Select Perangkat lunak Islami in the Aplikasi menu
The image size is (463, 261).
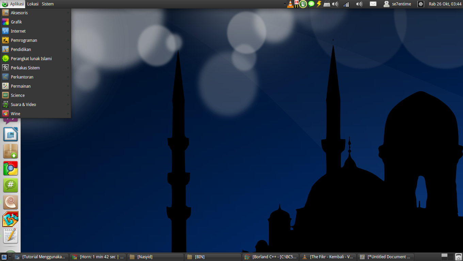pos(31,58)
